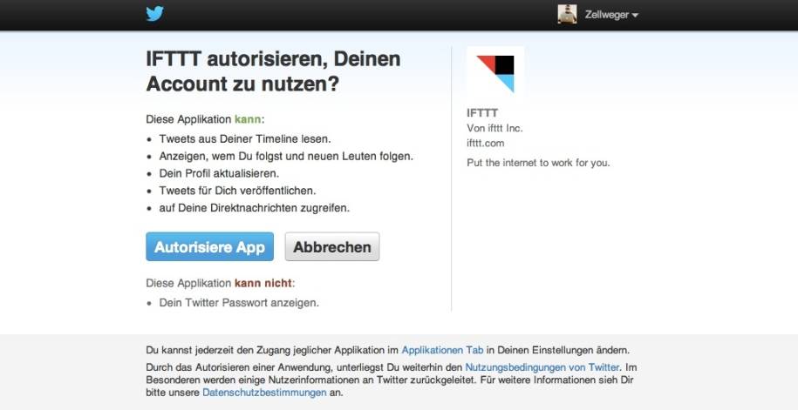The height and width of the screenshot is (410, 798).
Task: Click 'auf Deine Direktnachrichten zugreifen.' item
Action: pos(255,208)
